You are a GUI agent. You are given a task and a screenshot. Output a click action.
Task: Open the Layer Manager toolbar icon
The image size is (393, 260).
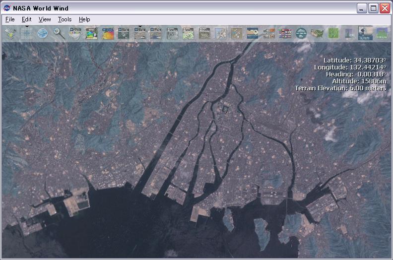pyautogui.click(x=10, y=33)
